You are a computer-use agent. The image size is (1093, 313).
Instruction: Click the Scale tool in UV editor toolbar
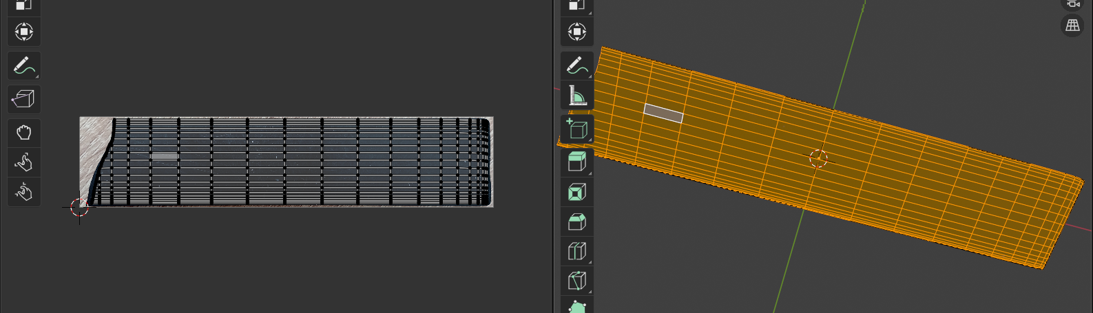24,5
